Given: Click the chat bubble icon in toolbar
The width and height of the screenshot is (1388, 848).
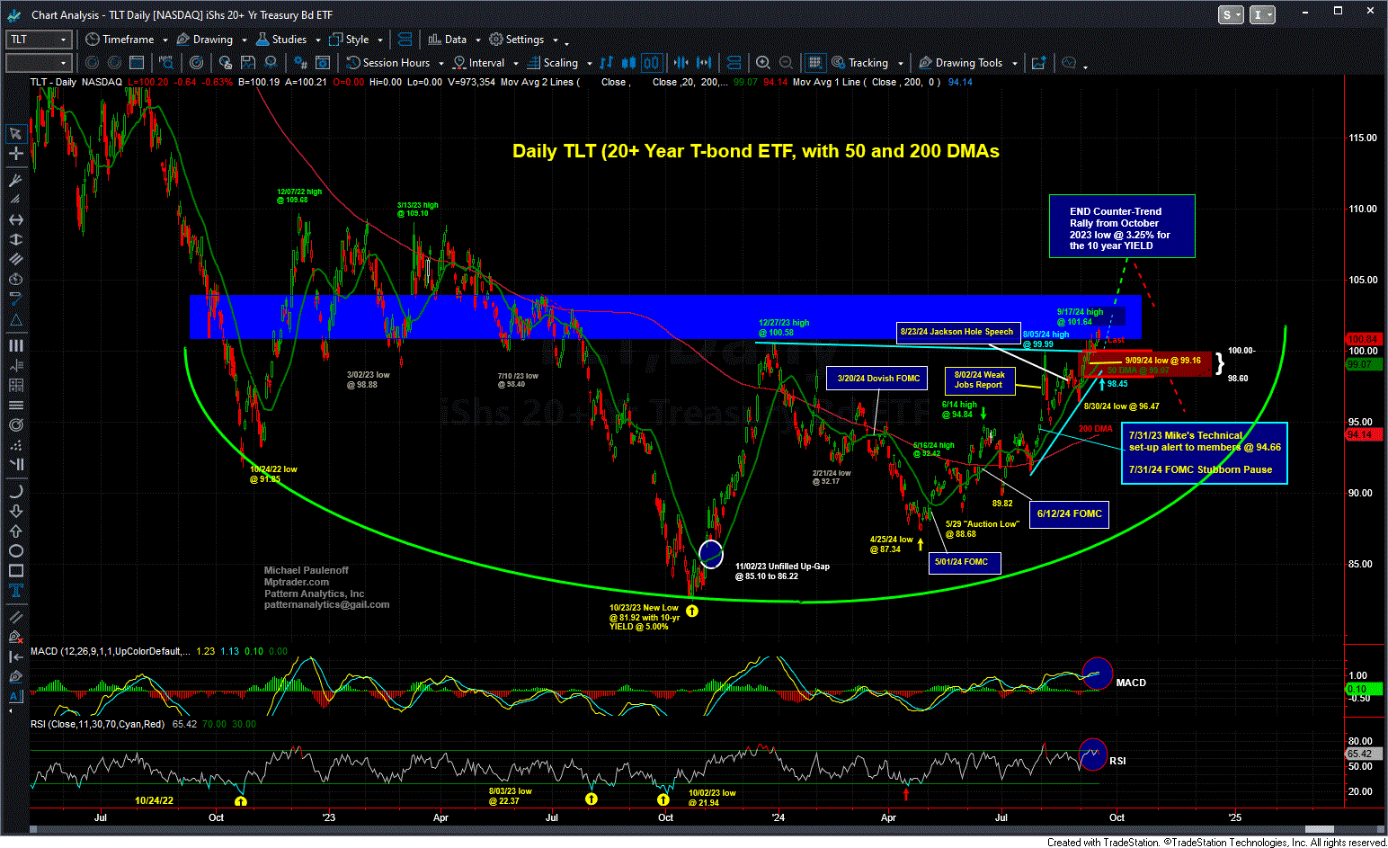Looking at the screenshot, I should (1069, 63).
